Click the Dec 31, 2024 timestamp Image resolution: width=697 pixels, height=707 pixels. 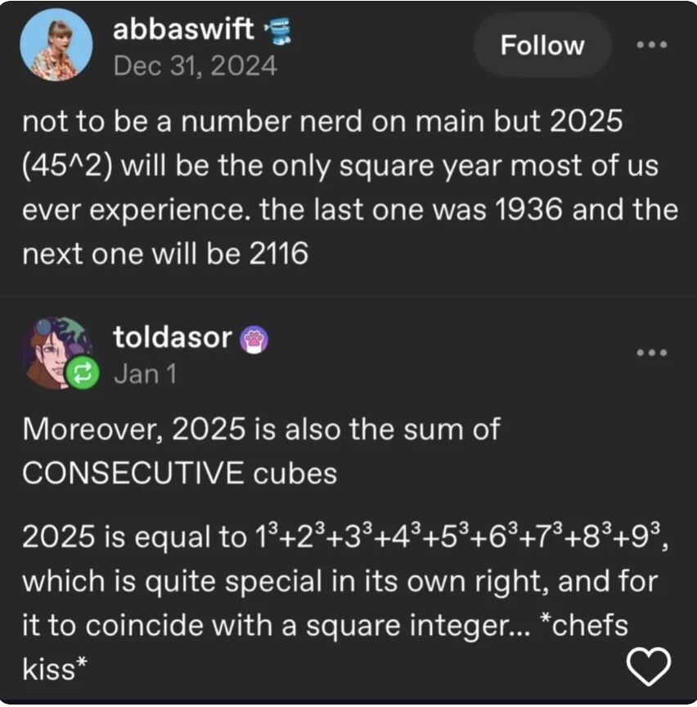pos(196,65)
